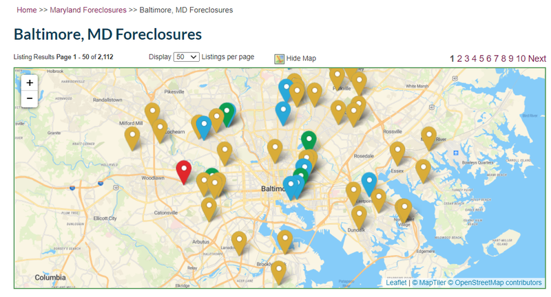Select the gold marker near Dundalk
The width and height of the screenshot is (551, 297).
(x=359, y=217)
